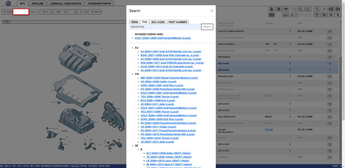Add VW emblem to cart
Image resolution: width=345 pixels, height=168 pixels.
pyautogui.click(x=330, y=57)
